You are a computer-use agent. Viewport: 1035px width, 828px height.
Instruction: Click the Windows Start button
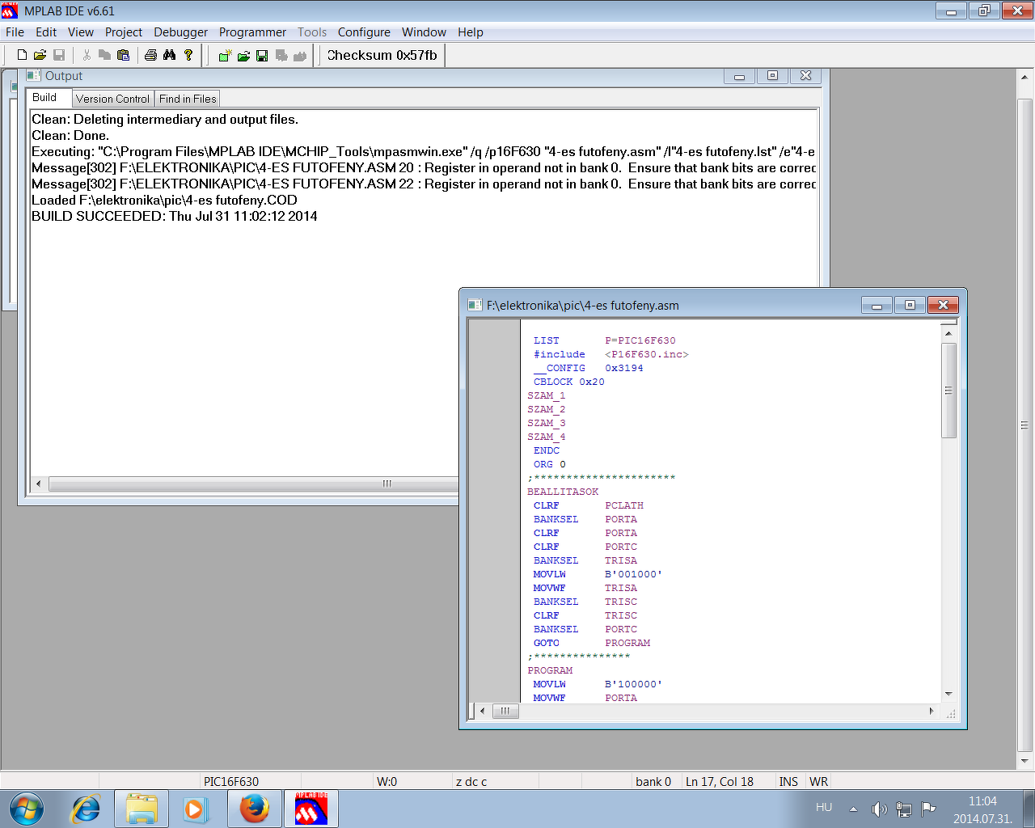27,809
